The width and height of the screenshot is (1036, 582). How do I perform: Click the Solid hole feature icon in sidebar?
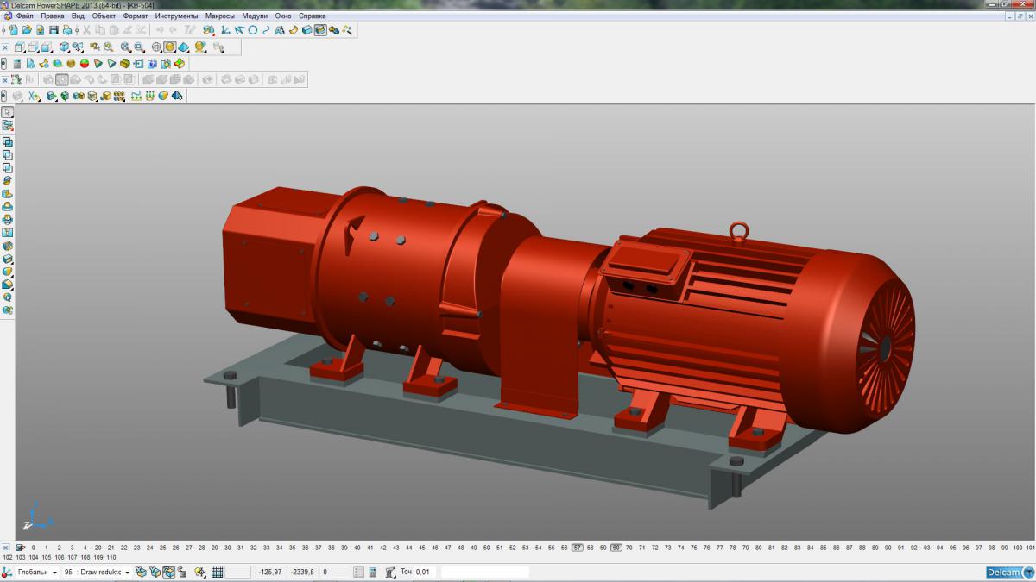[x=8, y=231]
